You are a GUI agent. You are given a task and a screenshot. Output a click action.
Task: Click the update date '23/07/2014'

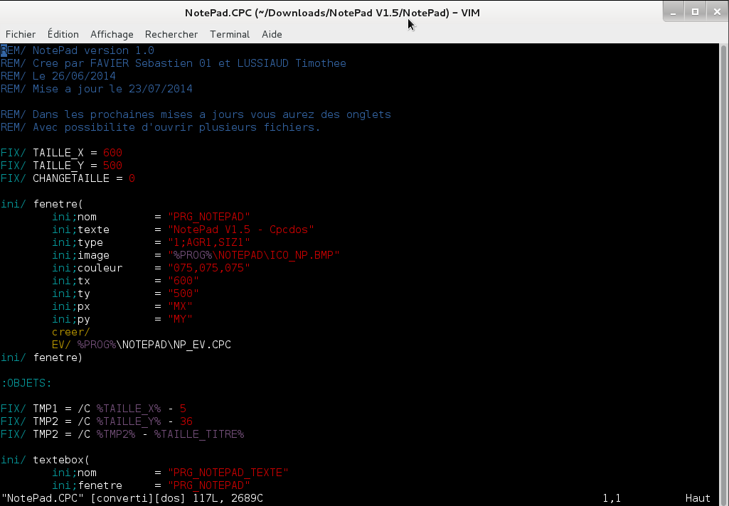(x=161, y=89)
